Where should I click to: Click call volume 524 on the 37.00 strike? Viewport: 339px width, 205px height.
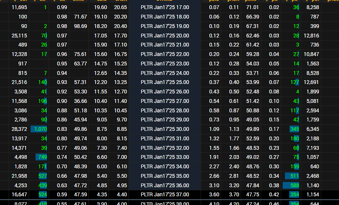(x=43, y=195)
